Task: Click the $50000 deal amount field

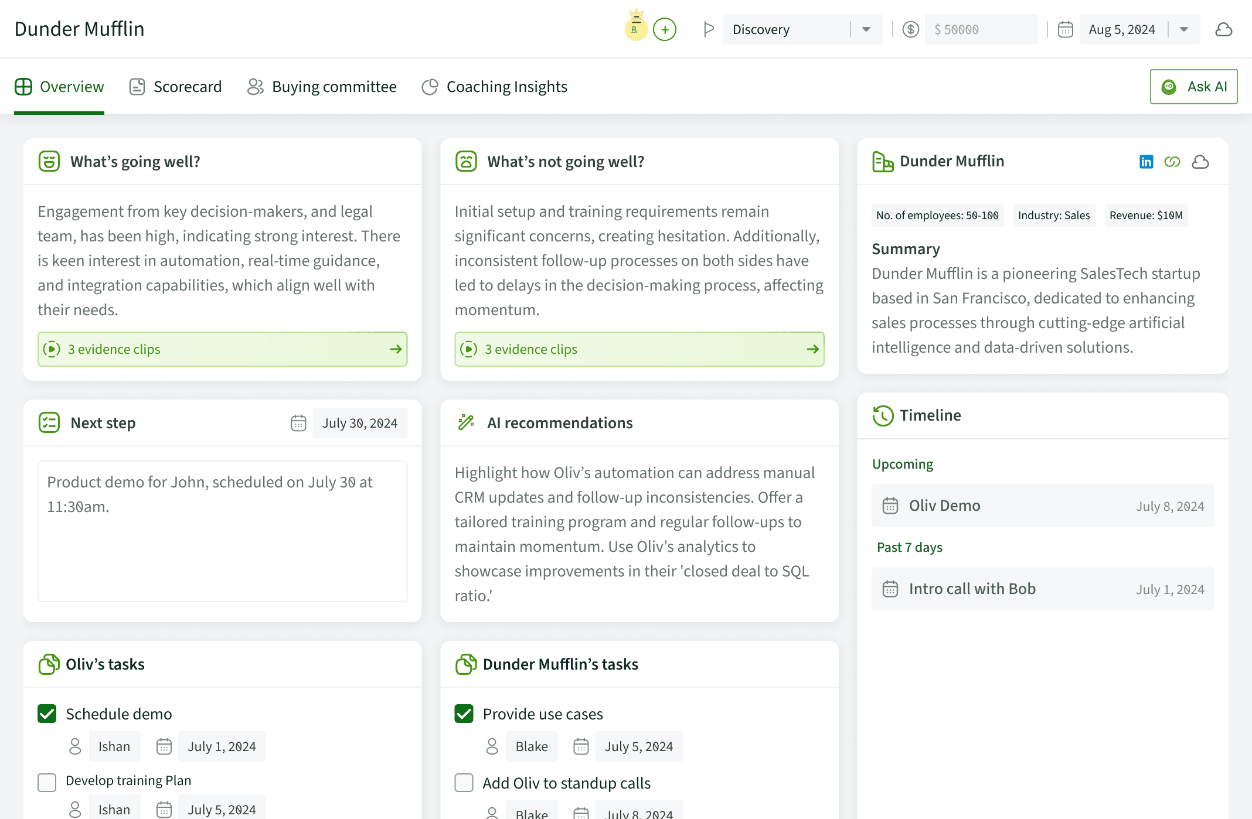Action: click(x=980, y=29)
